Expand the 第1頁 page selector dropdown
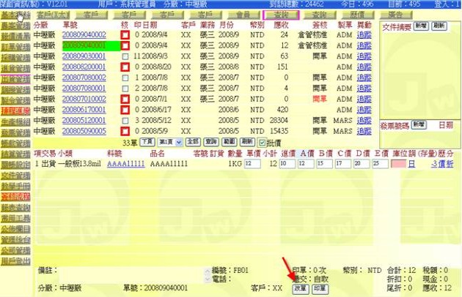Image resolution: width=462 pixels, height=297 pixels. [x=168, y=142]
